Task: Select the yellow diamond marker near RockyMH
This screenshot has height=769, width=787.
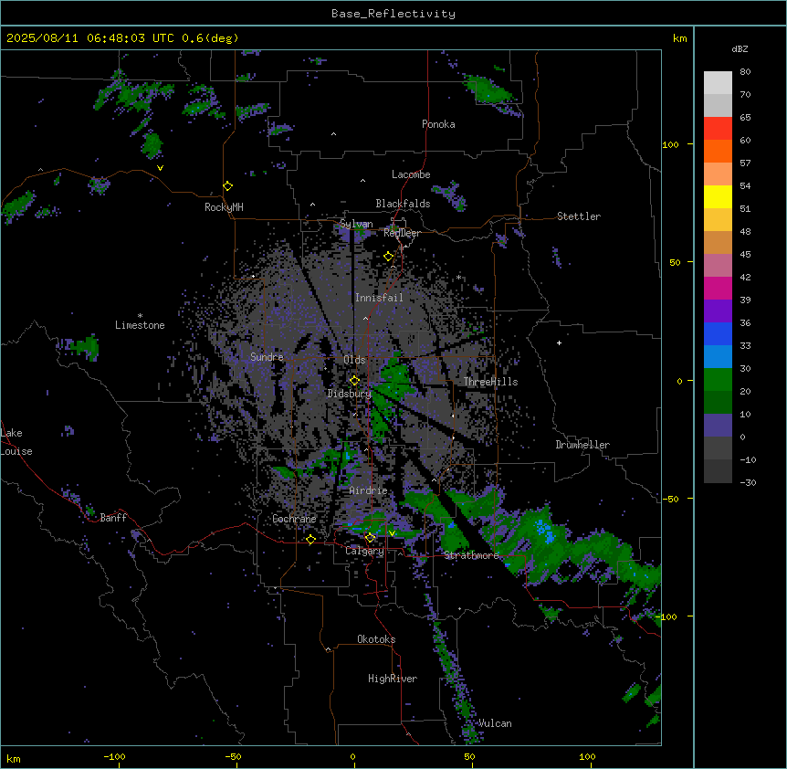Action: click(227, 186)
